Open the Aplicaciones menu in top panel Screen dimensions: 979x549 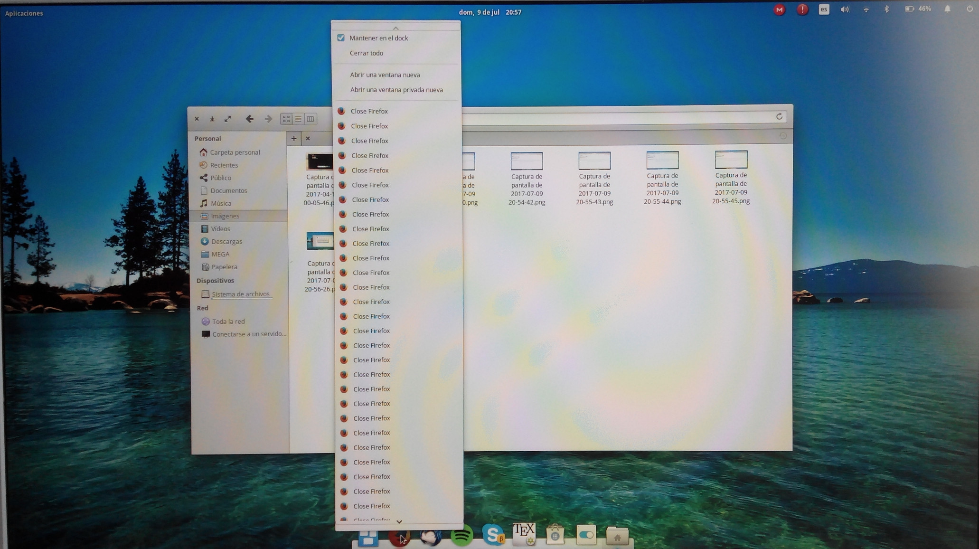click(24, 13)
